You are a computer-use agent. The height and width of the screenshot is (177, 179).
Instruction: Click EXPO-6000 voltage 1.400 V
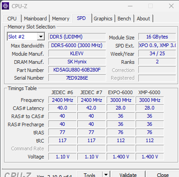(121, 157)
